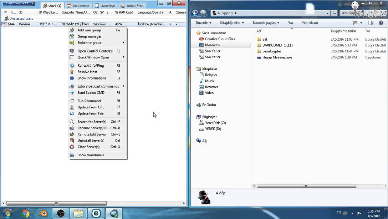Viewport: 388px width, 219px height.
Task: Click the Yeni klasör button
Action: (310, 23)
